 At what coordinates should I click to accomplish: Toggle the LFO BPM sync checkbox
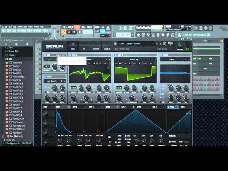pos(126,136)
